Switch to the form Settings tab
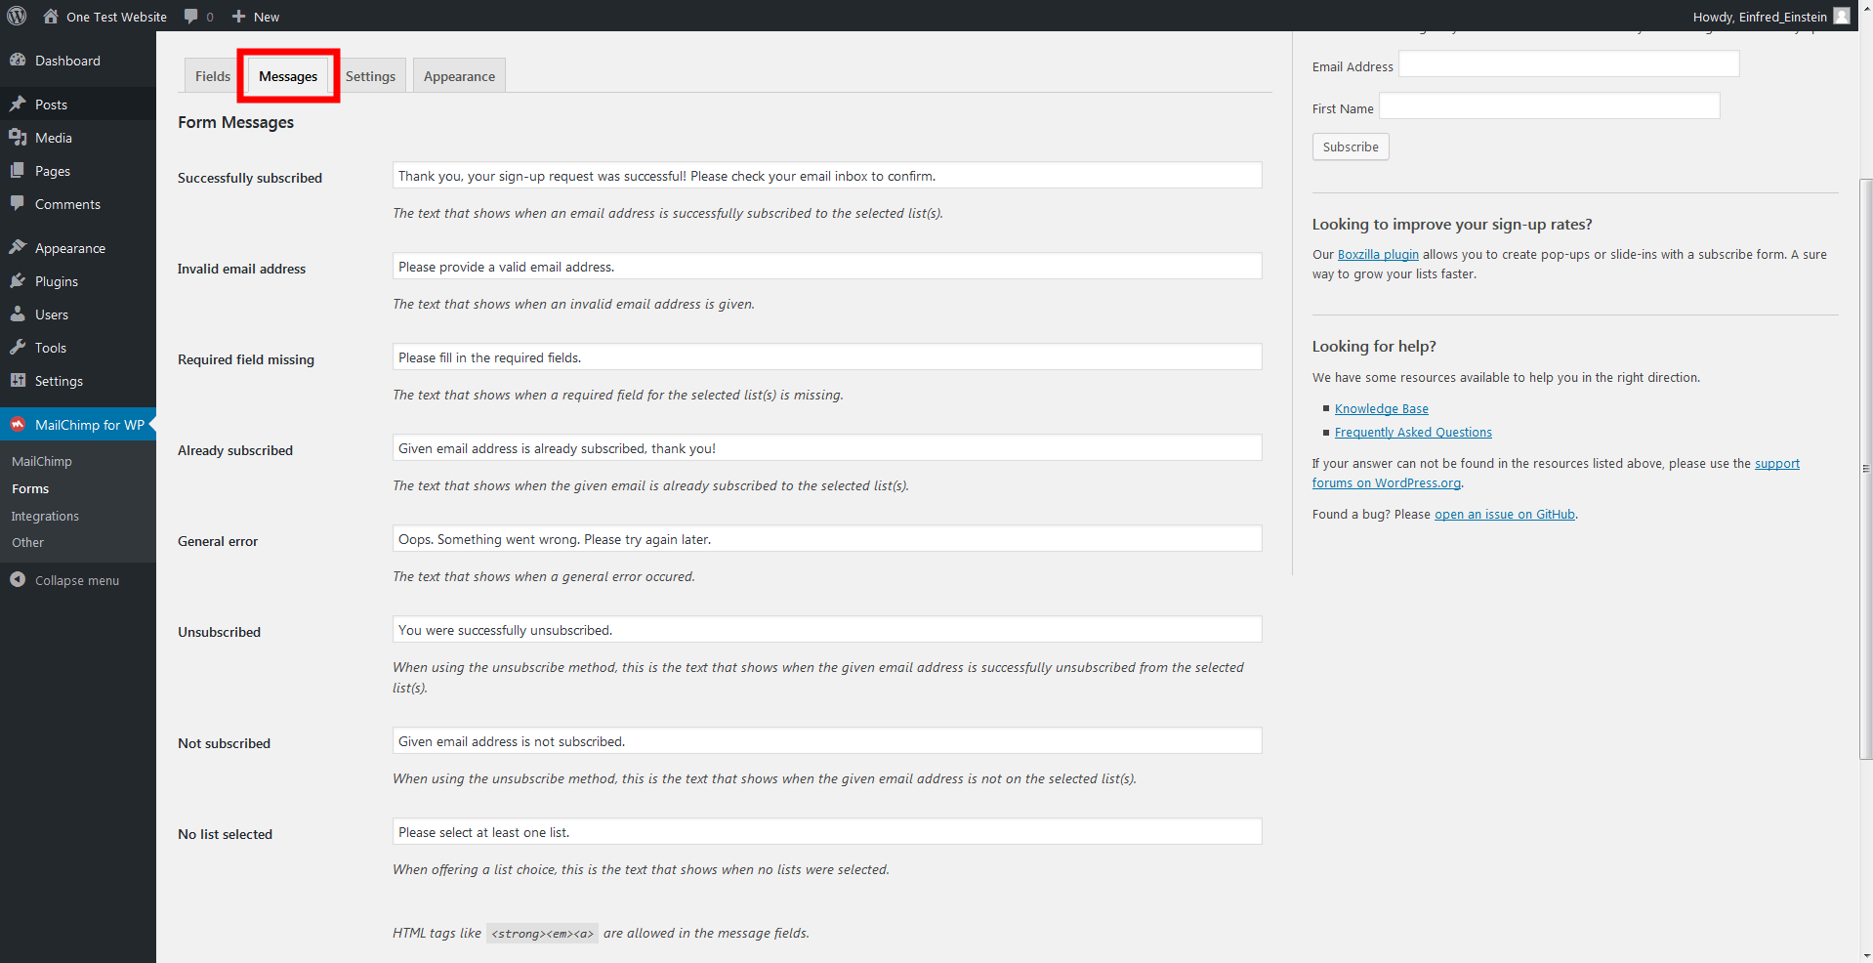The height and width of the screenshot is (963, 1873). pyautogui.click(x=370, y=76)
